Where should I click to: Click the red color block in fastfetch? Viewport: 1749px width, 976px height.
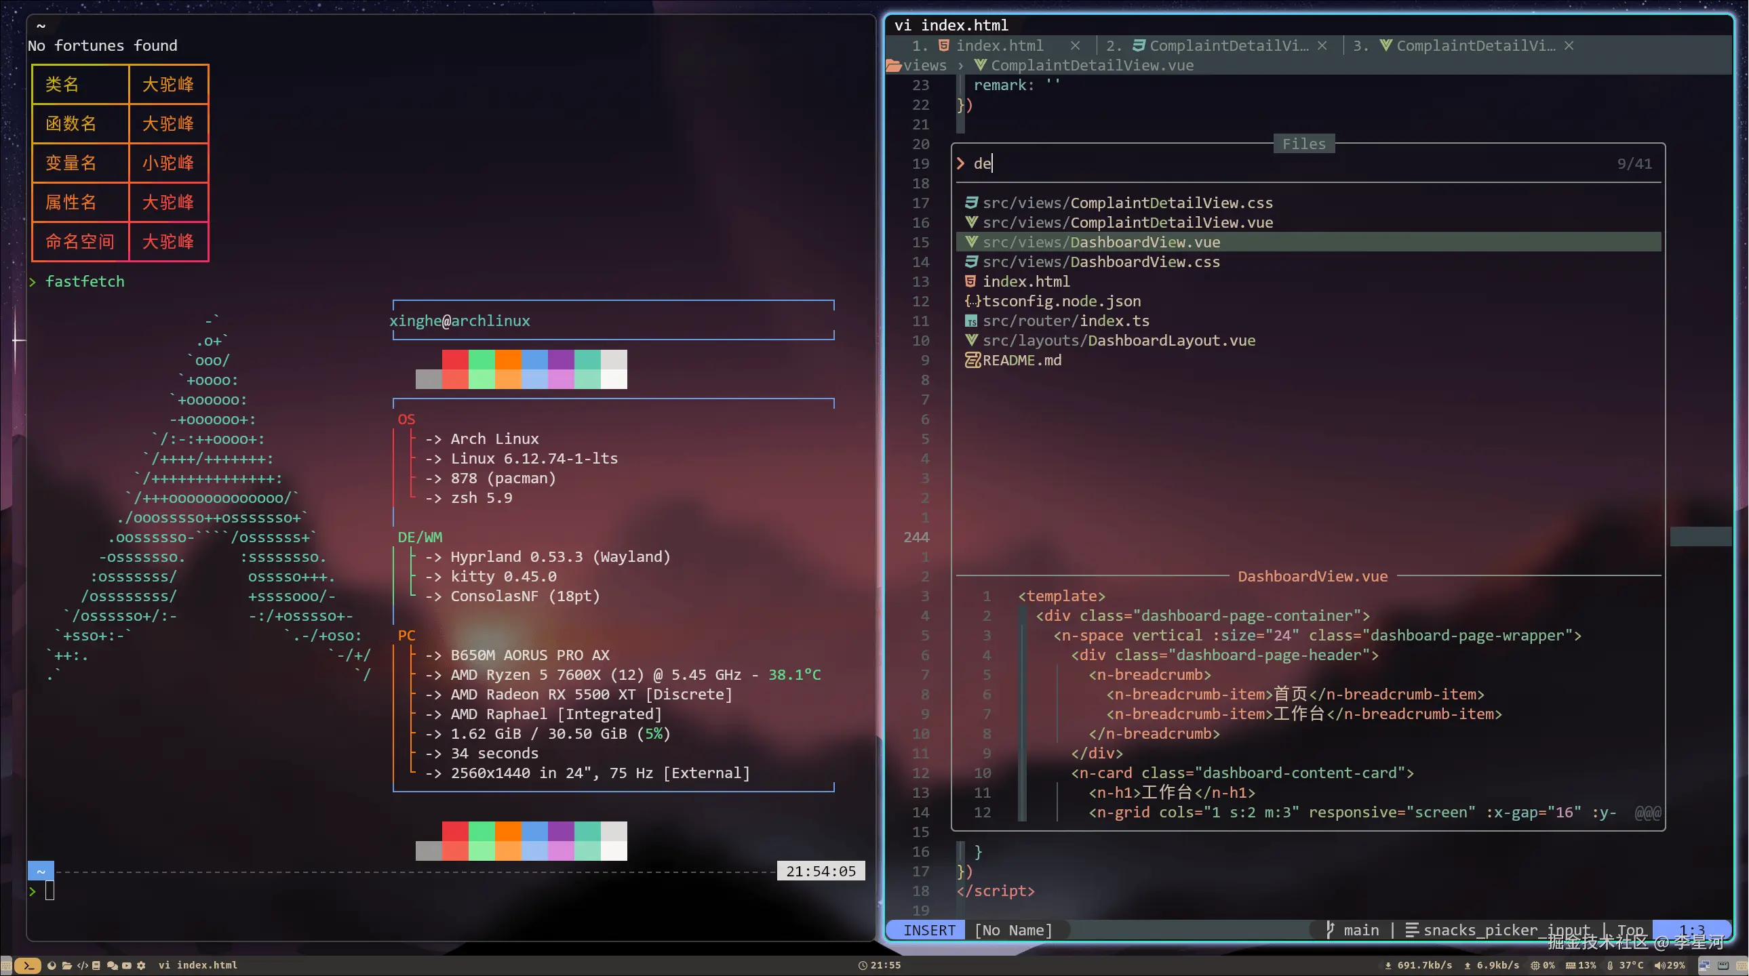[x=455, y=360]
